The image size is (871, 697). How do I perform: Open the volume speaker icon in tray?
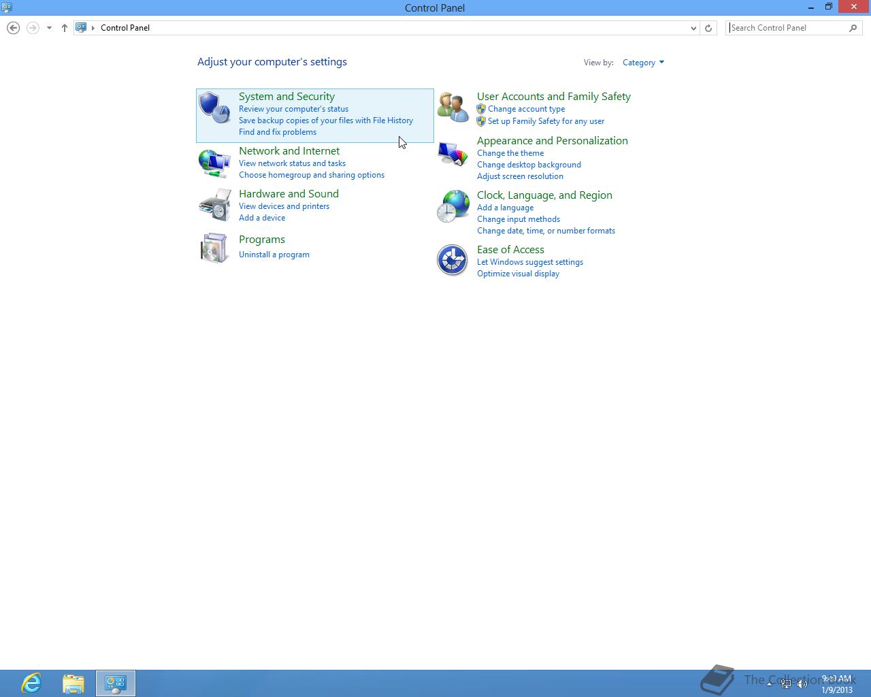point(802,684)
